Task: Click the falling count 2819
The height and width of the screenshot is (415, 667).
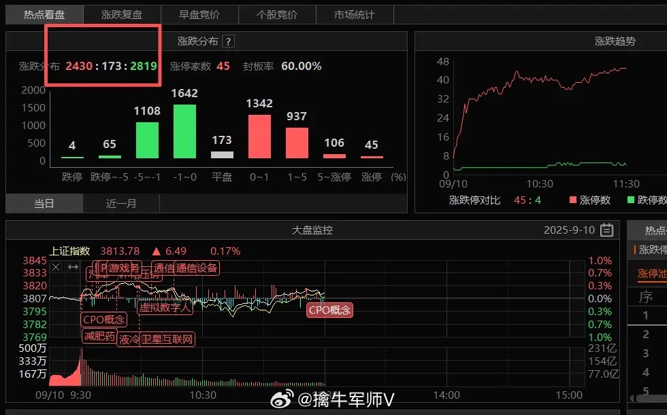Action: pyautogui.click(x=144, y=66)
